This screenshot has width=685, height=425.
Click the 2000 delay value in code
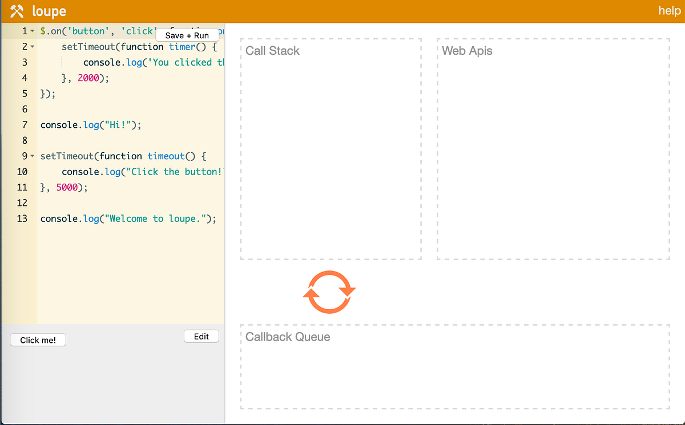click(x=88, y=78)
